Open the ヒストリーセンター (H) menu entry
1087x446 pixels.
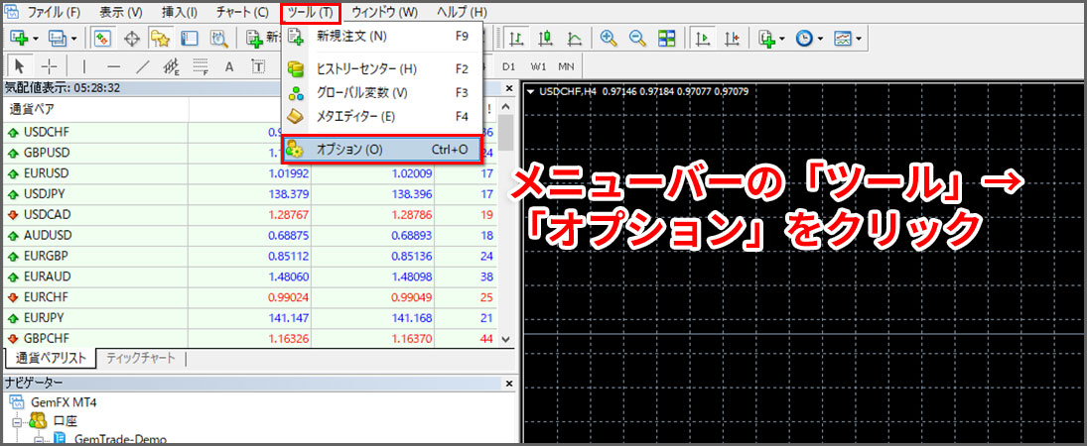[366, 69]
